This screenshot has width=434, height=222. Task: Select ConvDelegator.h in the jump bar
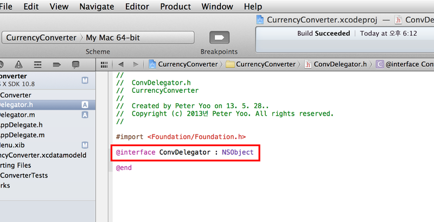[x=336, y=64]
